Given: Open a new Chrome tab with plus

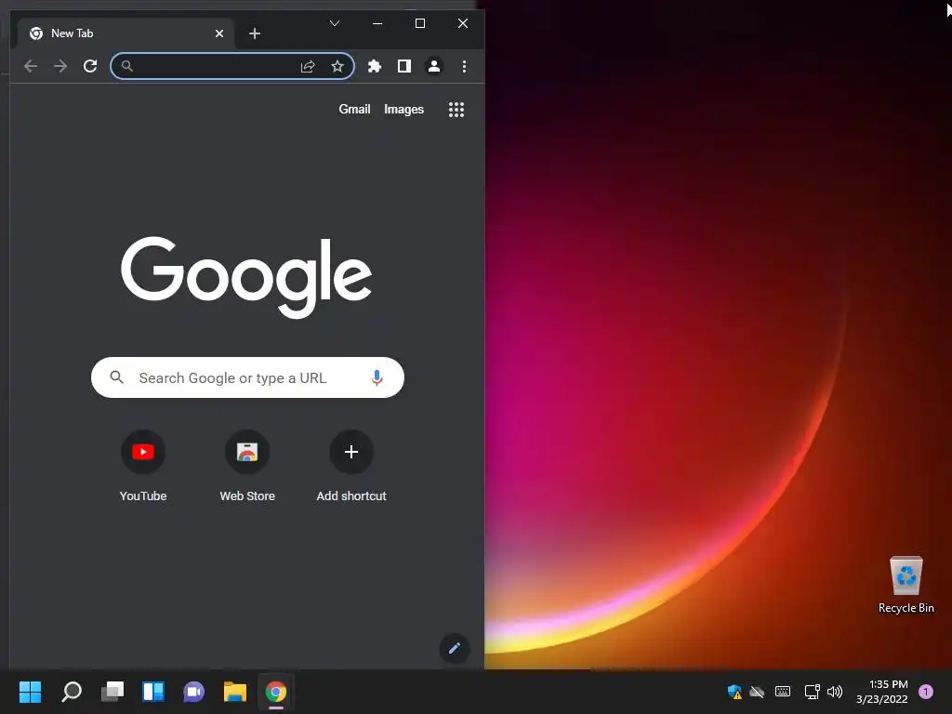Looking at the screenshot, I should 255,33.
